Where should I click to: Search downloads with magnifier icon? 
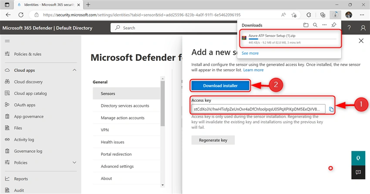(315, 25)
